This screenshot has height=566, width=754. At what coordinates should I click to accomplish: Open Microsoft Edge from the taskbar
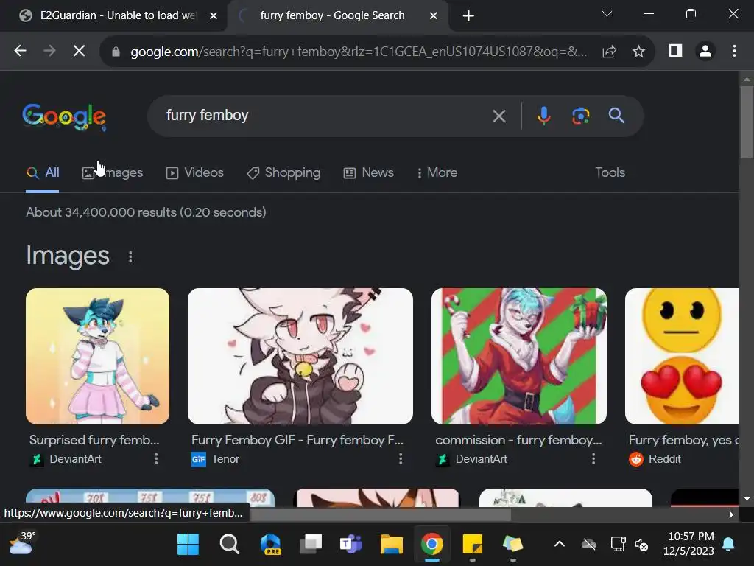tap(270, 545)
